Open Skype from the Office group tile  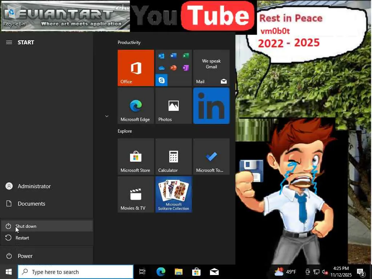(x=161, y=80)
